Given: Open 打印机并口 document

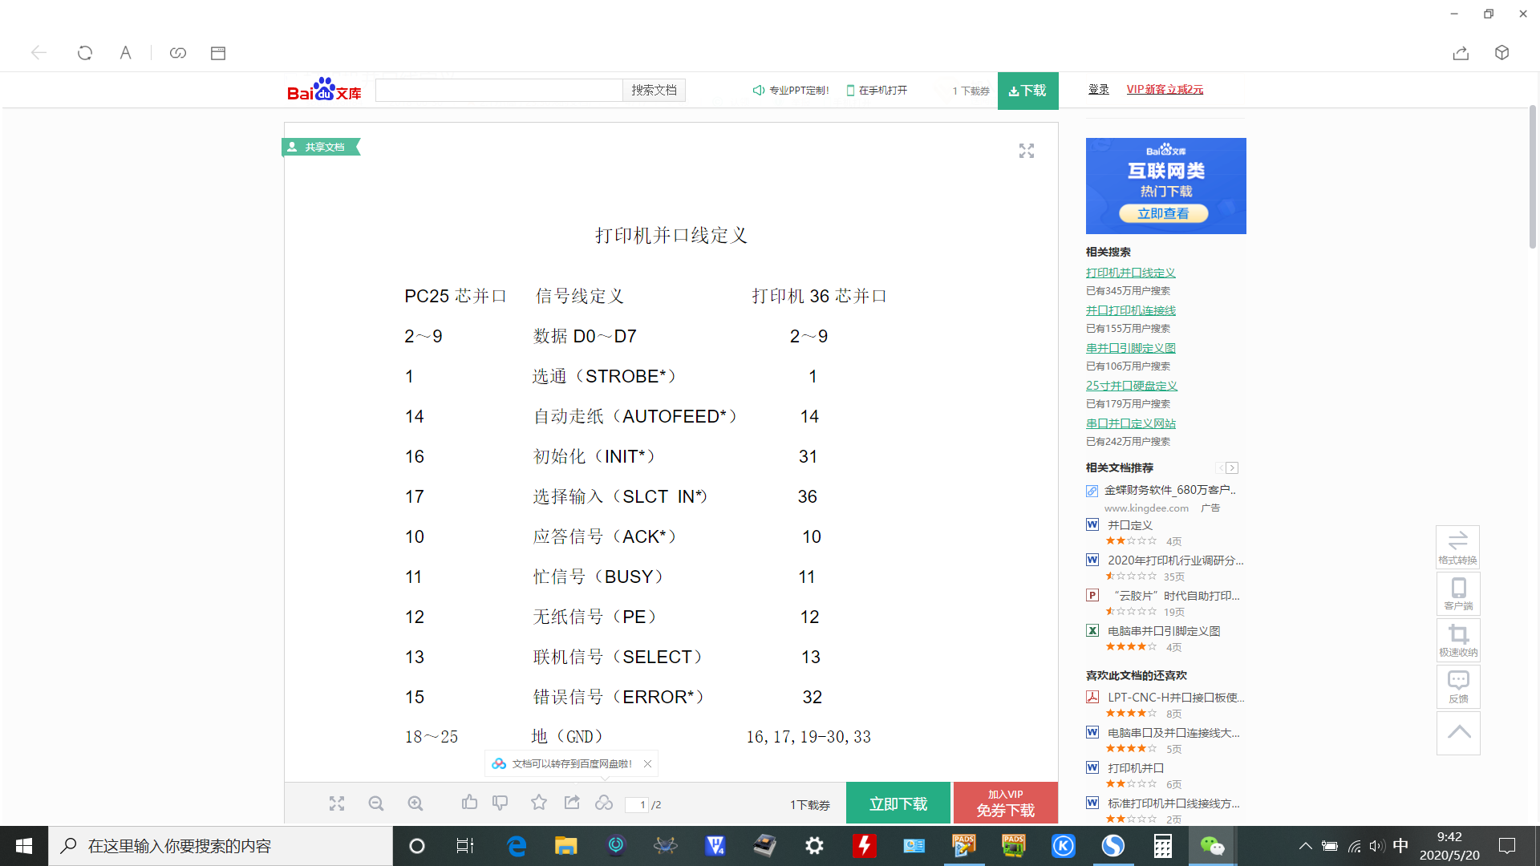Looking at the screenshot, I should tap(1135, 768).
